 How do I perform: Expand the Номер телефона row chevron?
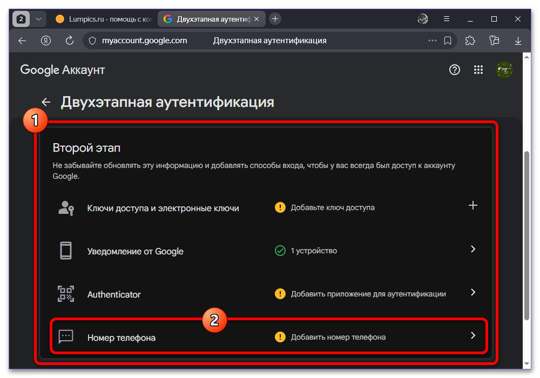(473, 335)
